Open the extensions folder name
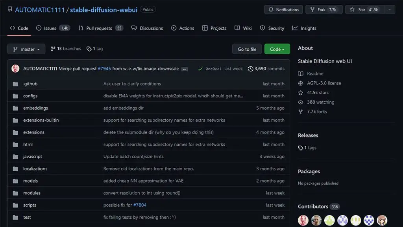This screenshot has width=403, height=227. tap(34, 132)
